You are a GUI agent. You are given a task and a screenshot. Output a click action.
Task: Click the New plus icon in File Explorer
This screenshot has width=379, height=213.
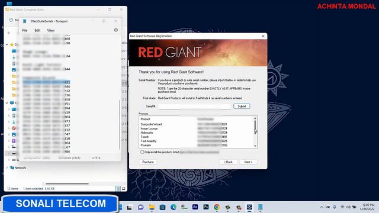point(11,20)
